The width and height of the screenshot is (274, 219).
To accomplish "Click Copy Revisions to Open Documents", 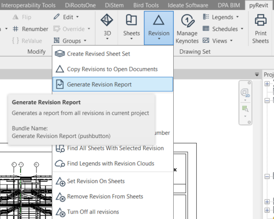I will (x=113, y=69).
